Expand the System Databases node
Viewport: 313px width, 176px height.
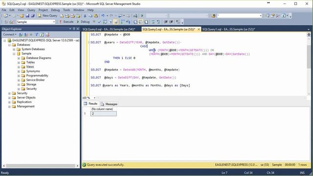coord(14,49)
